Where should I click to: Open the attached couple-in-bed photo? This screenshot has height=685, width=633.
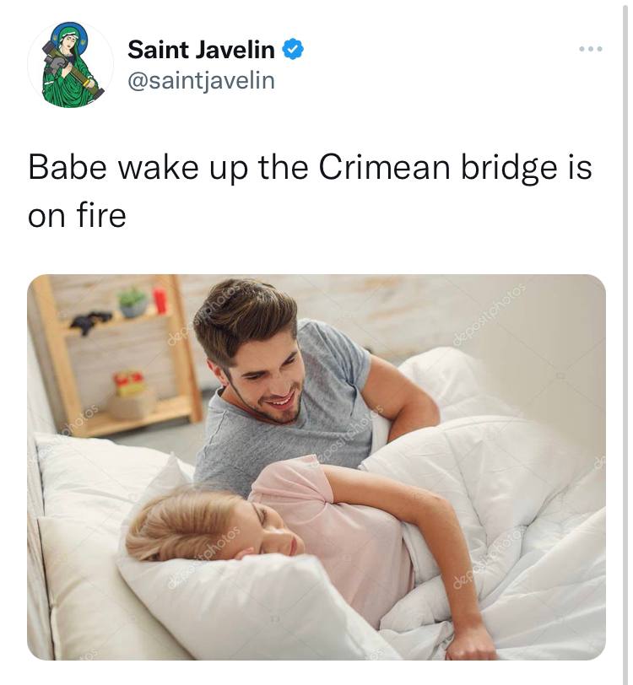[x=316, y=467]
